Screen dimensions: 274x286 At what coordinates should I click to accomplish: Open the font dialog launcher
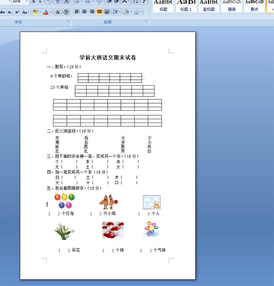[x=68, y=21]
